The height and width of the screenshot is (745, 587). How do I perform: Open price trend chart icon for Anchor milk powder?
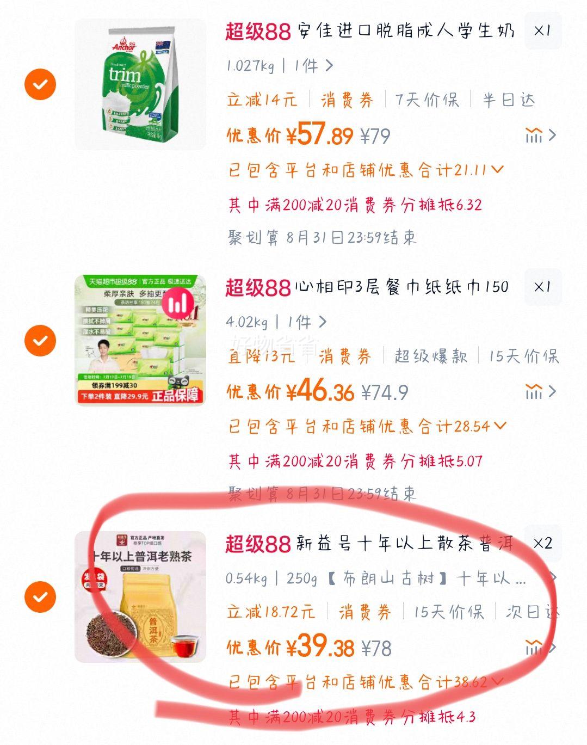pos(540,135)
